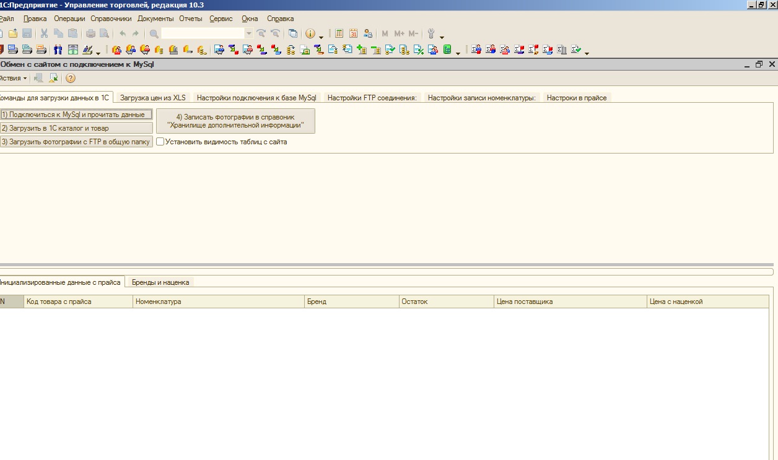Switch to 'Настройки подключения к базе MySql' tab
Image resolution: width=778 pixels, height=460 pixels.
tap(256, 98)
